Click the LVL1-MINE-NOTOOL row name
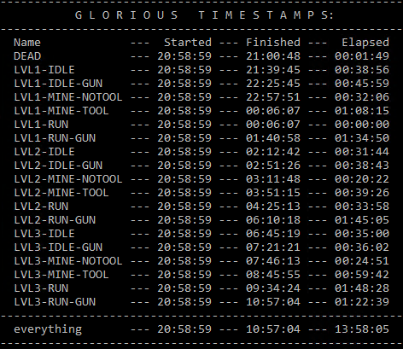Screen dimensions: 403x349 [68, 97]
